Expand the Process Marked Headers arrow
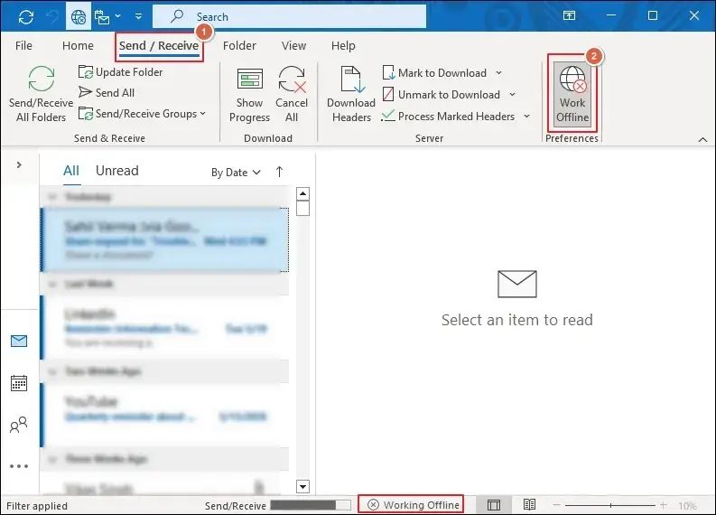 click(x=526, y=116)
